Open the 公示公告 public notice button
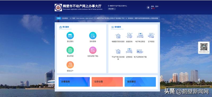This screenshot has width=212, height=97. (107, 82)
